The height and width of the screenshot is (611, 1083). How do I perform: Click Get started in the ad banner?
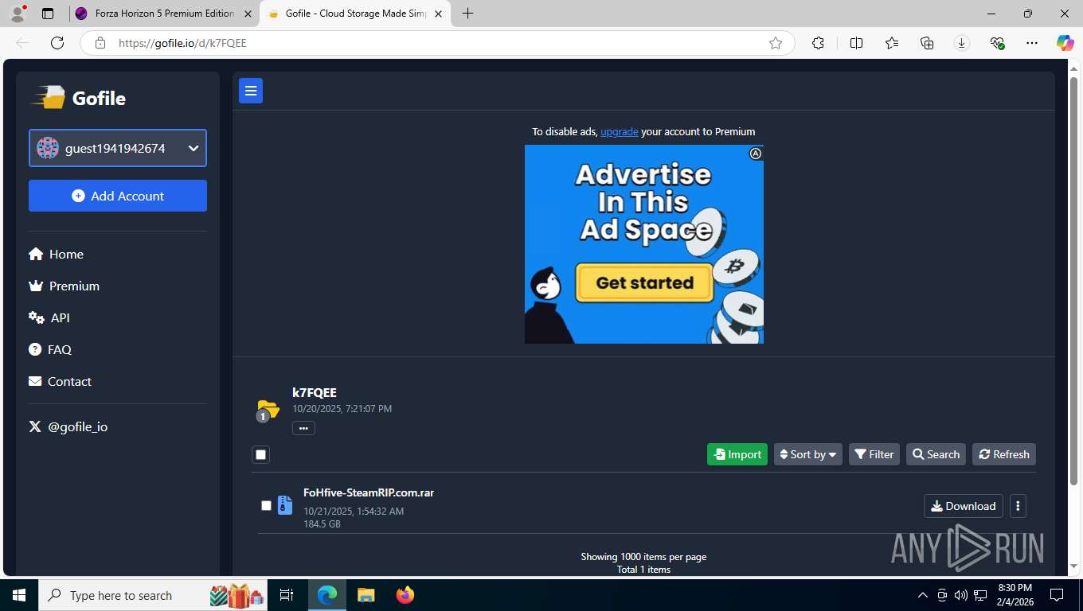point(644,282)
